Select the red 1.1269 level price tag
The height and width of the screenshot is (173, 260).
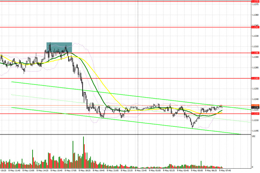click(255, 78)
